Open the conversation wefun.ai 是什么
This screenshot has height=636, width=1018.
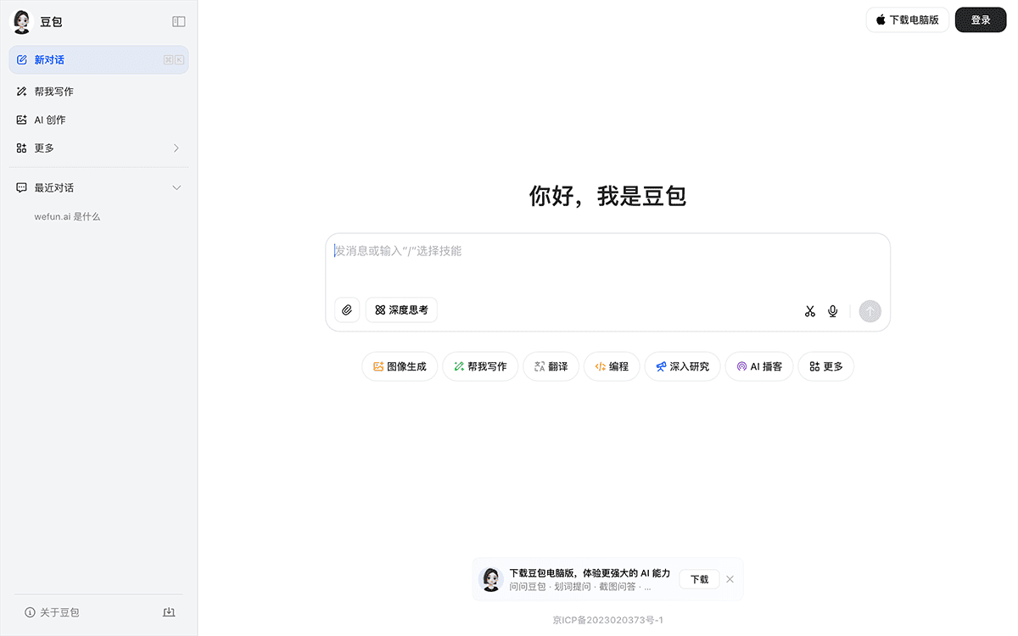[66, 216]
